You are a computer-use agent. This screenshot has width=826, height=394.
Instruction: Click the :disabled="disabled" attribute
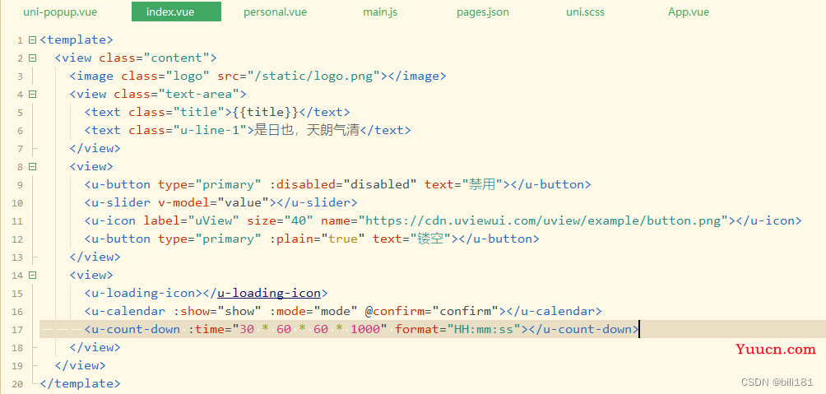pyautogui.click(x=343, y=184)
